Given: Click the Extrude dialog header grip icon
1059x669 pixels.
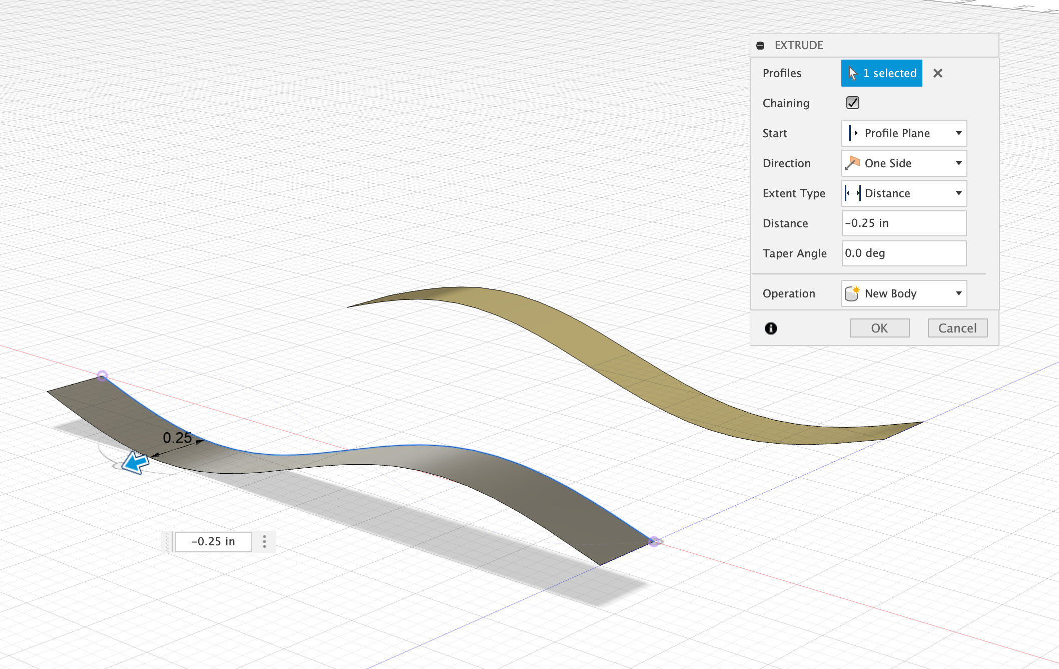Looking at the screenshot, I should click(761, 45).
